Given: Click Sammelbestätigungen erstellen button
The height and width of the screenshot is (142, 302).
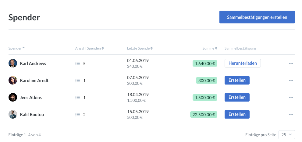Looking at the screenshot, I should click(257, 17).
